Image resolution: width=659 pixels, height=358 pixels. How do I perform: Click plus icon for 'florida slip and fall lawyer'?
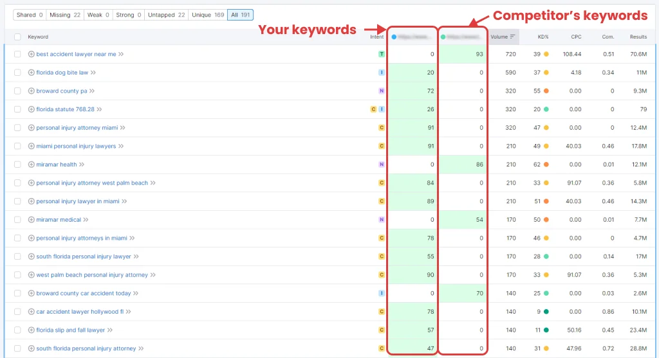point(31,330)
